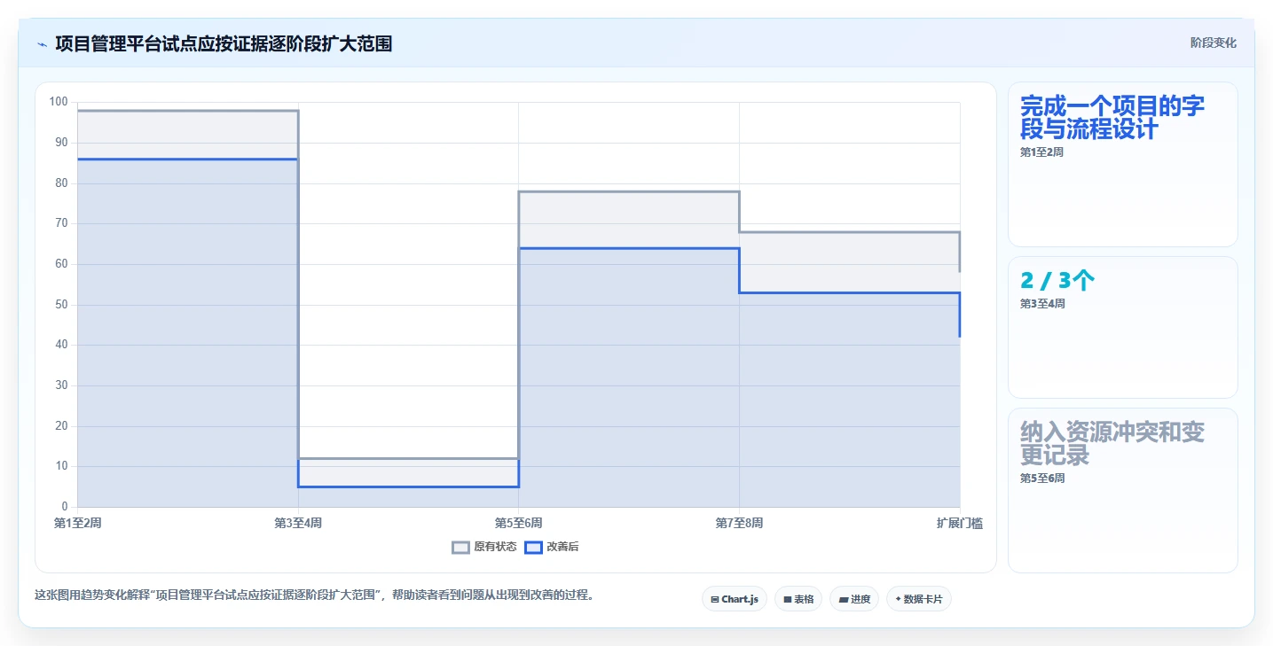This screenshot has height=646, width=1273.
Task: Open the 纳入资源冲突和变更记录 card
Action: point(1123,490)
